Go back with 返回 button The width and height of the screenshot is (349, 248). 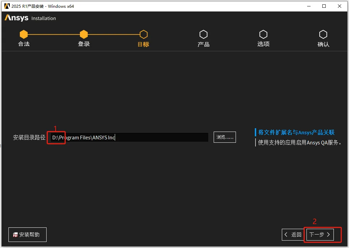tap(293, 235)
